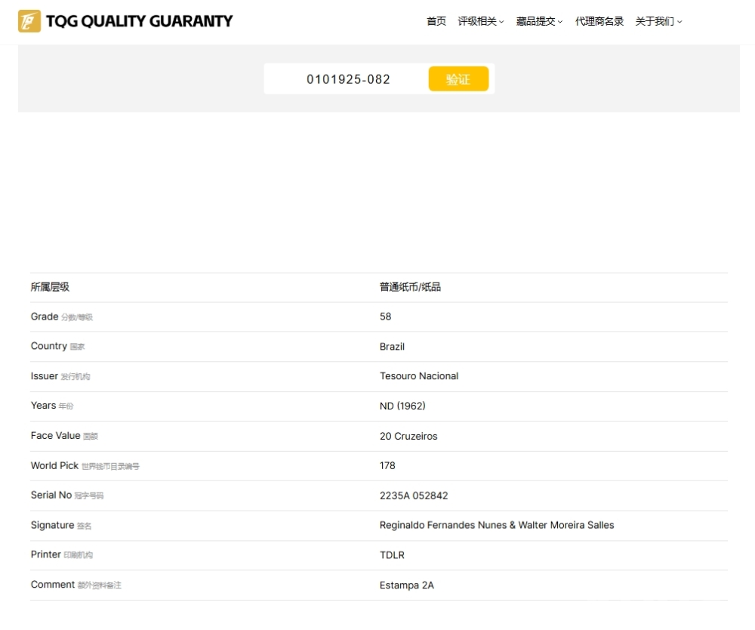Expand the 评级相关 dropdown menu
The image size is (755, 630).
480,21
